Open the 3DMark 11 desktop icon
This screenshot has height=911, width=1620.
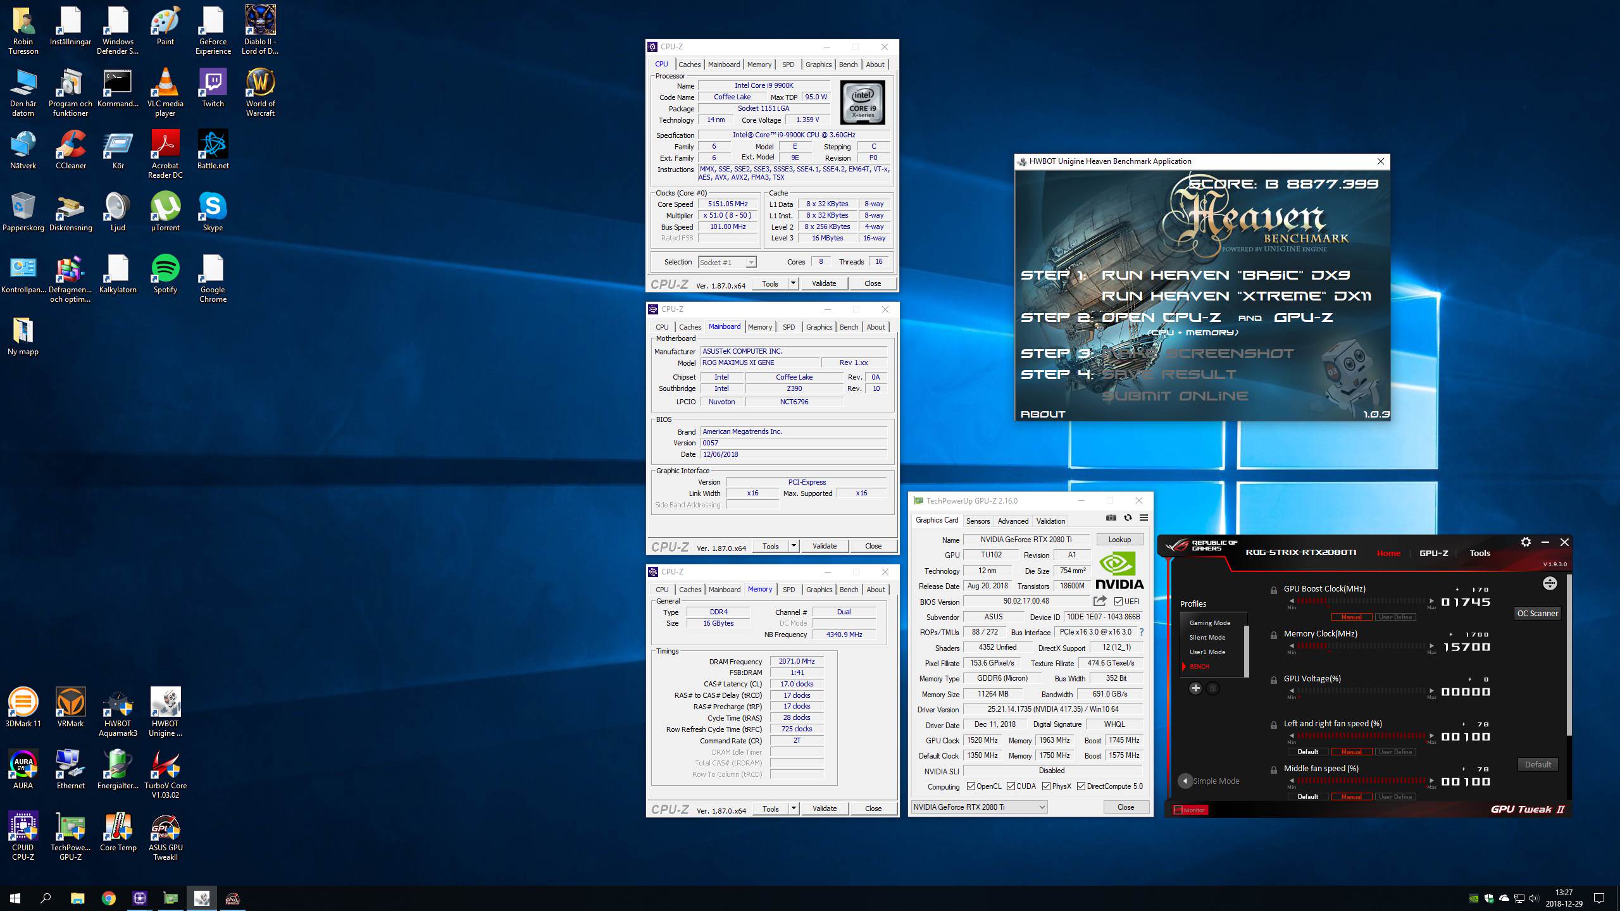coord(23,708)
